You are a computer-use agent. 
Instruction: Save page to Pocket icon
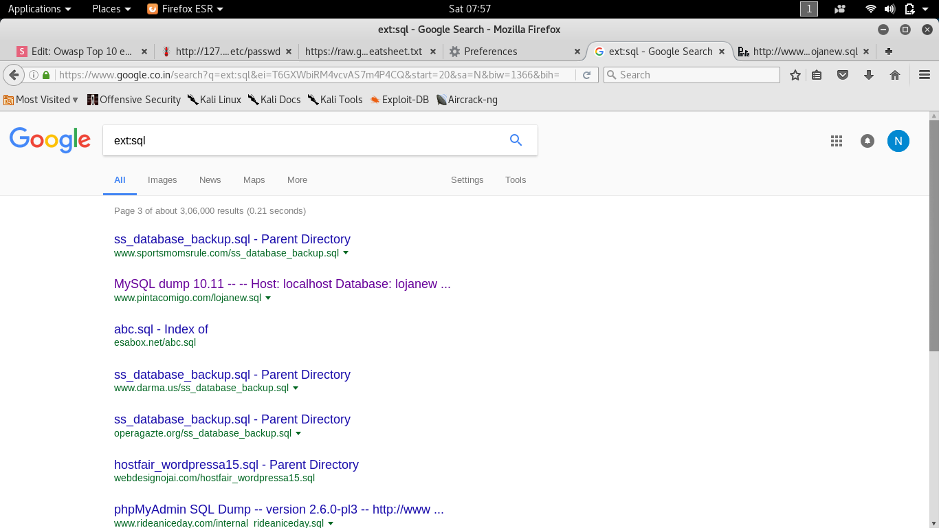click(843, 75)
